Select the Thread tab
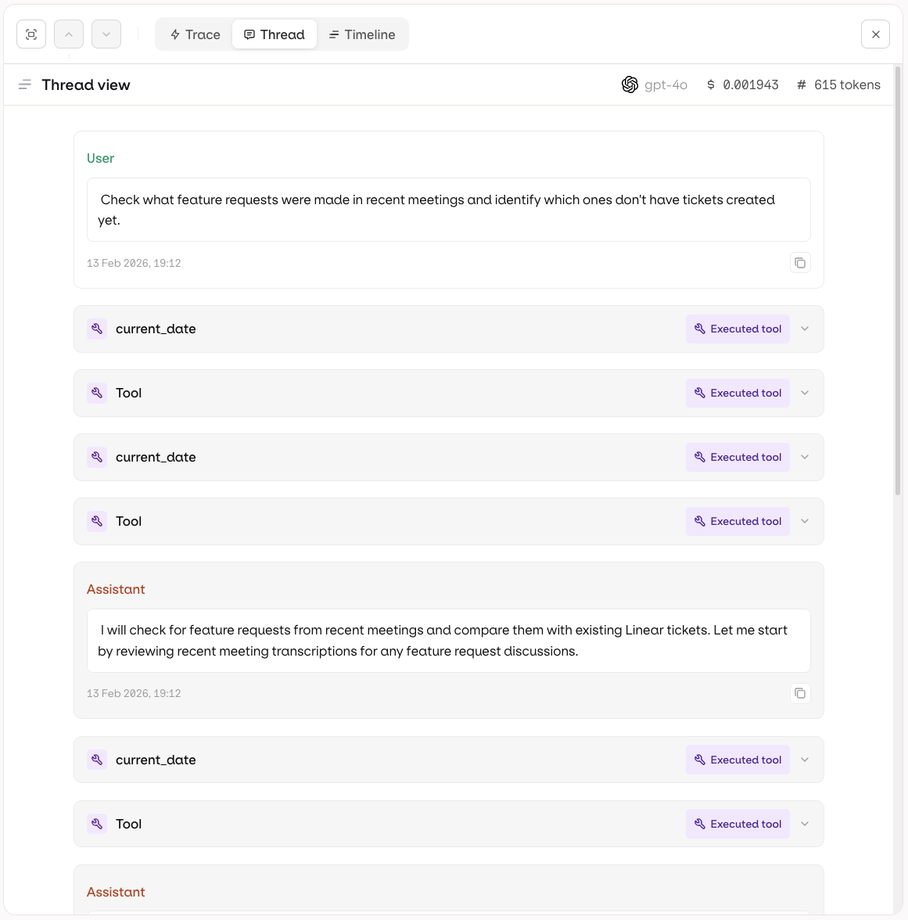 (x=275, y=34)
